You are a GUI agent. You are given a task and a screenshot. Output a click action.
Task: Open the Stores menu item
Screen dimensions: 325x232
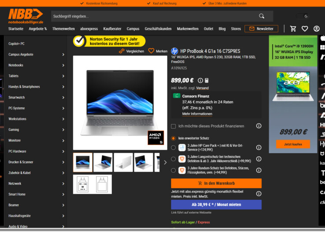[236, 29]
